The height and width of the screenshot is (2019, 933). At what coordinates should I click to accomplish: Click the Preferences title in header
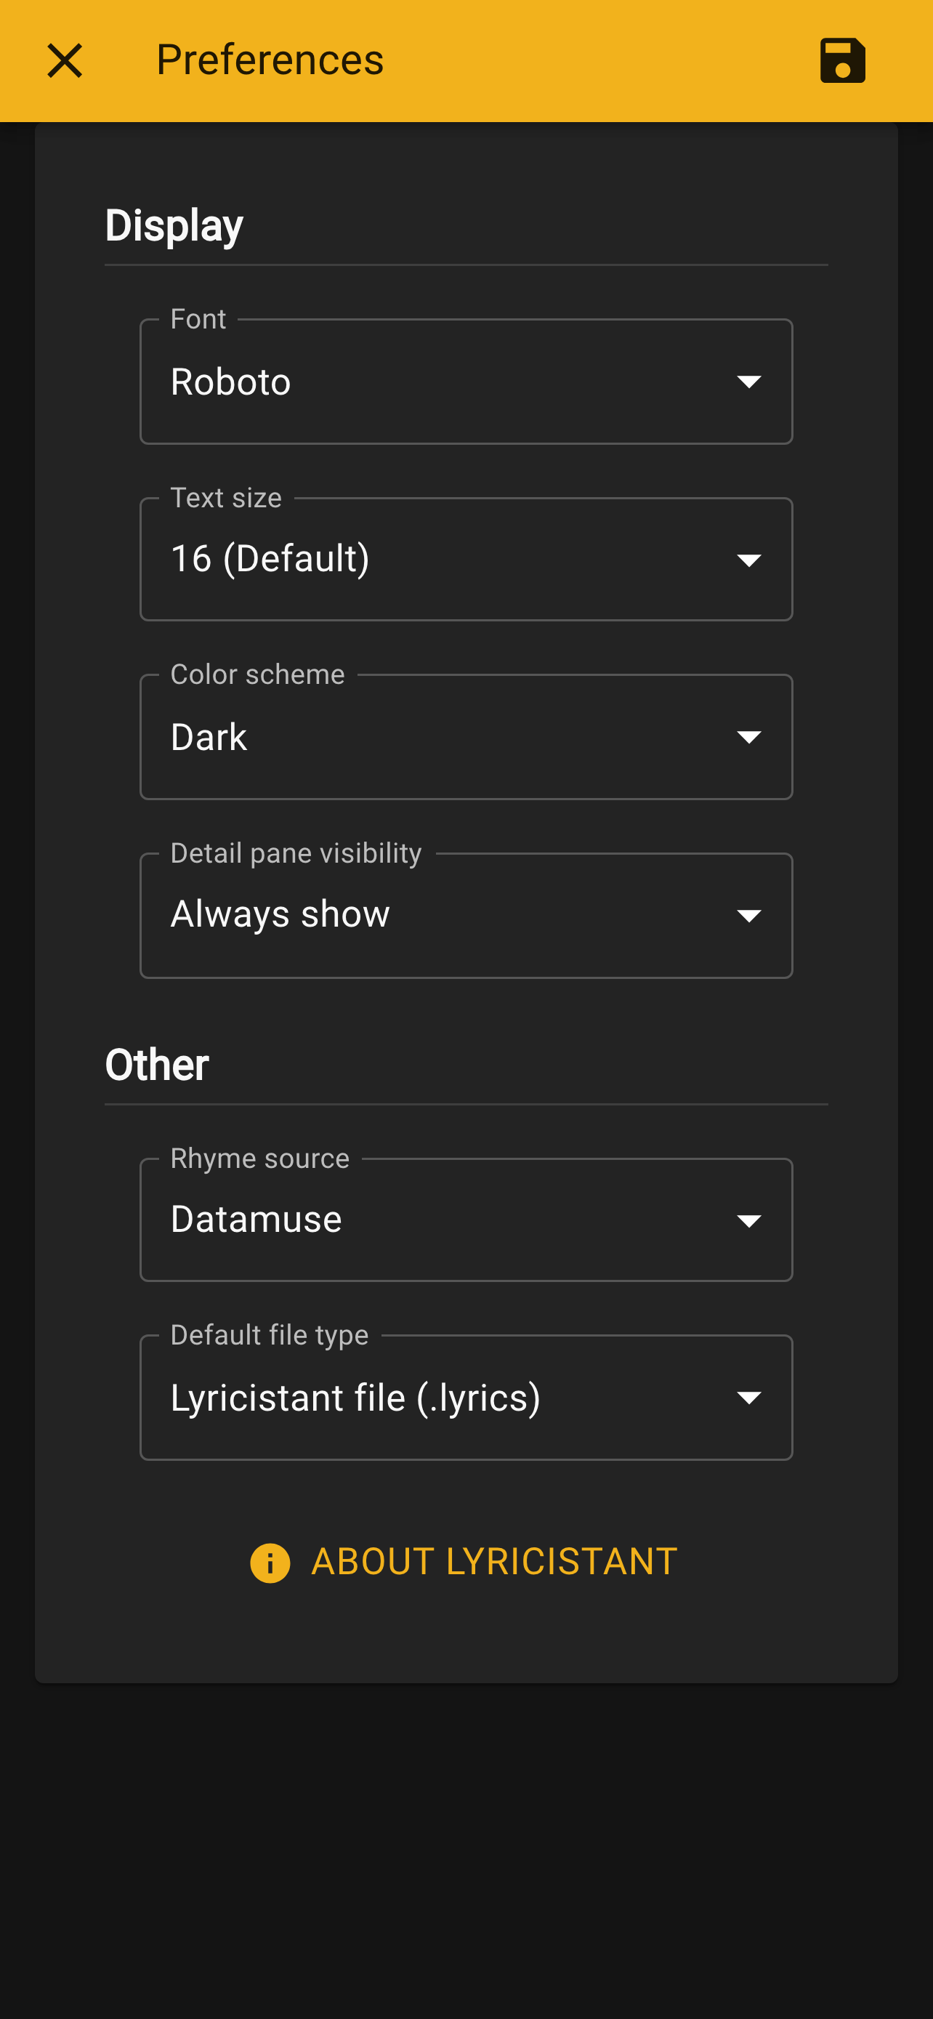point(270,60)
